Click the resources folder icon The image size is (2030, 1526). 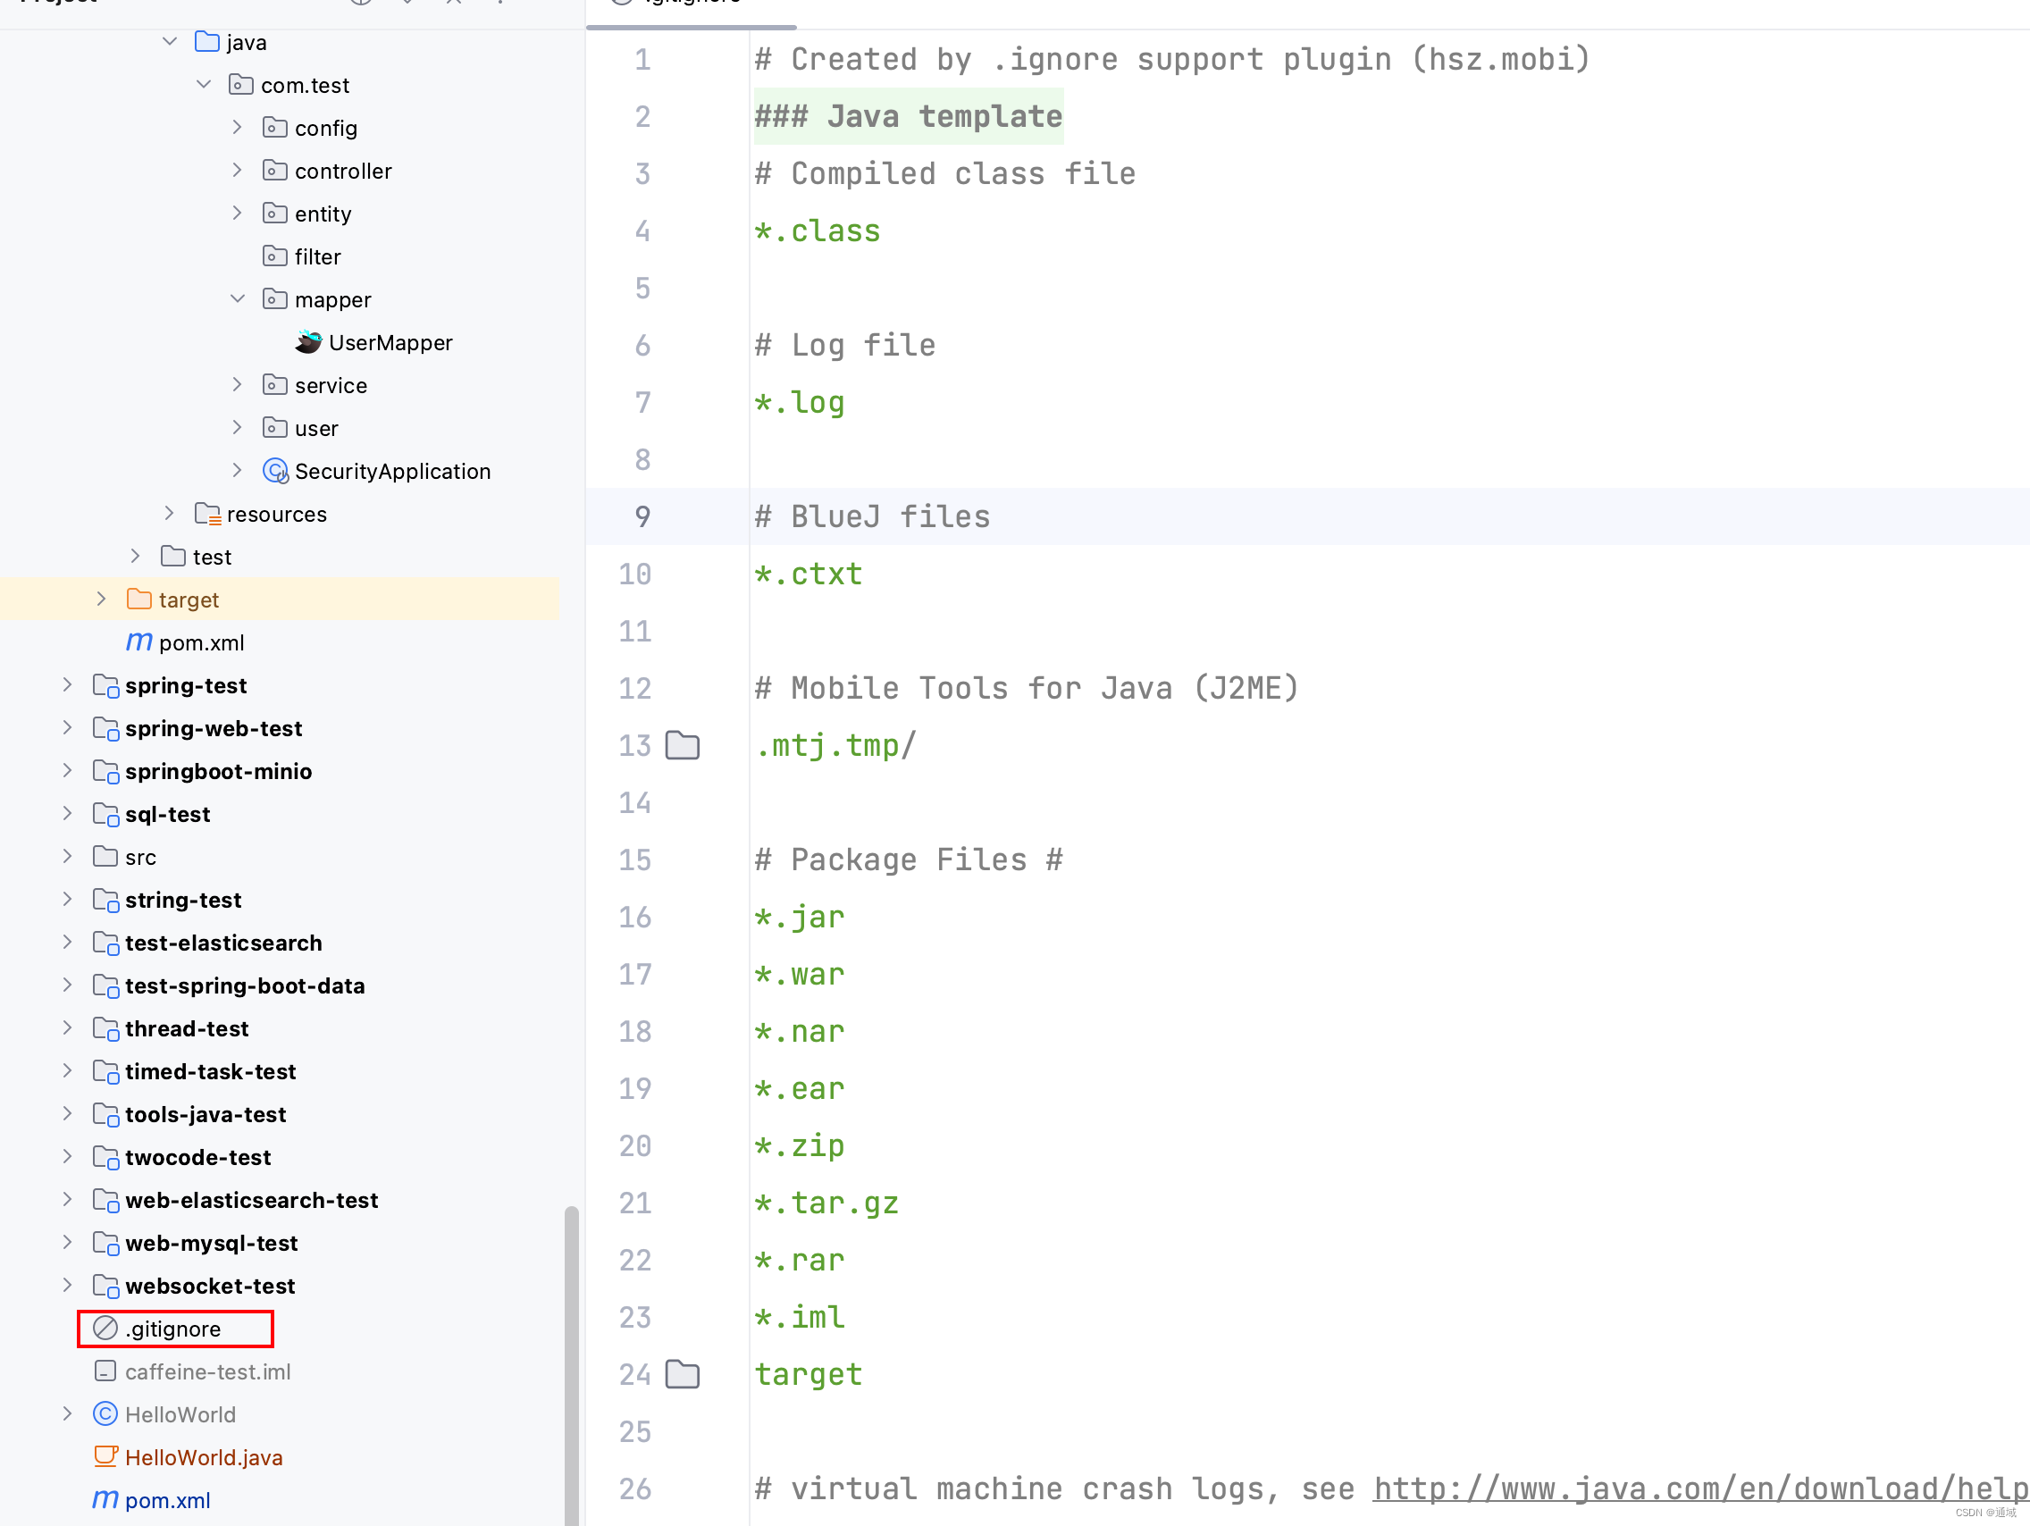208,514
